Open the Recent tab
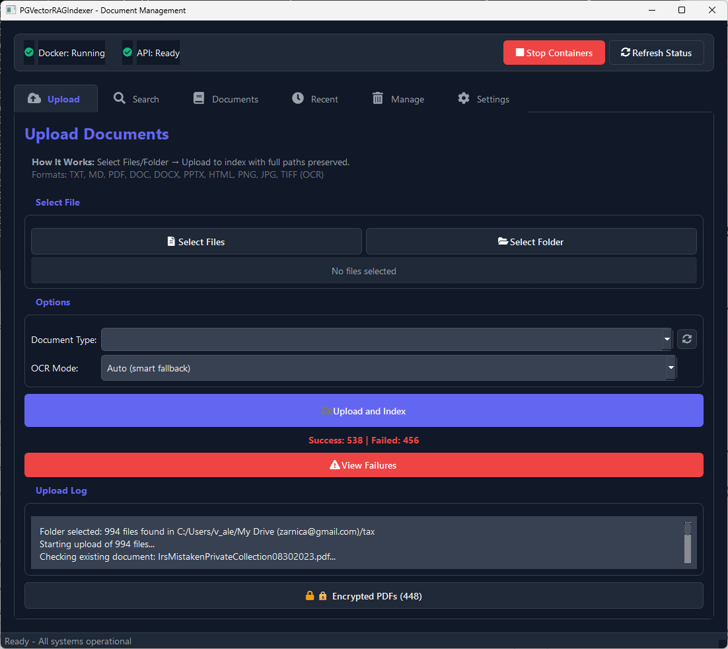Viewport: 728px width, 649px height. 315,98
